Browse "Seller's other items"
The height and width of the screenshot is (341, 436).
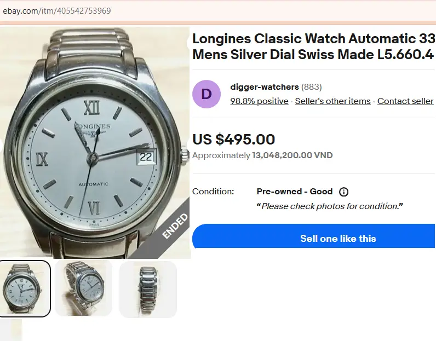point(332,101)
